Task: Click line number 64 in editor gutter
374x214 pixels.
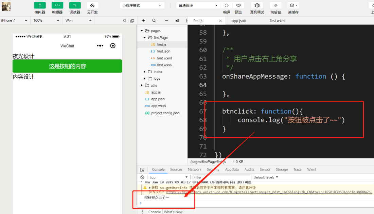Action: tap(203, 85)
